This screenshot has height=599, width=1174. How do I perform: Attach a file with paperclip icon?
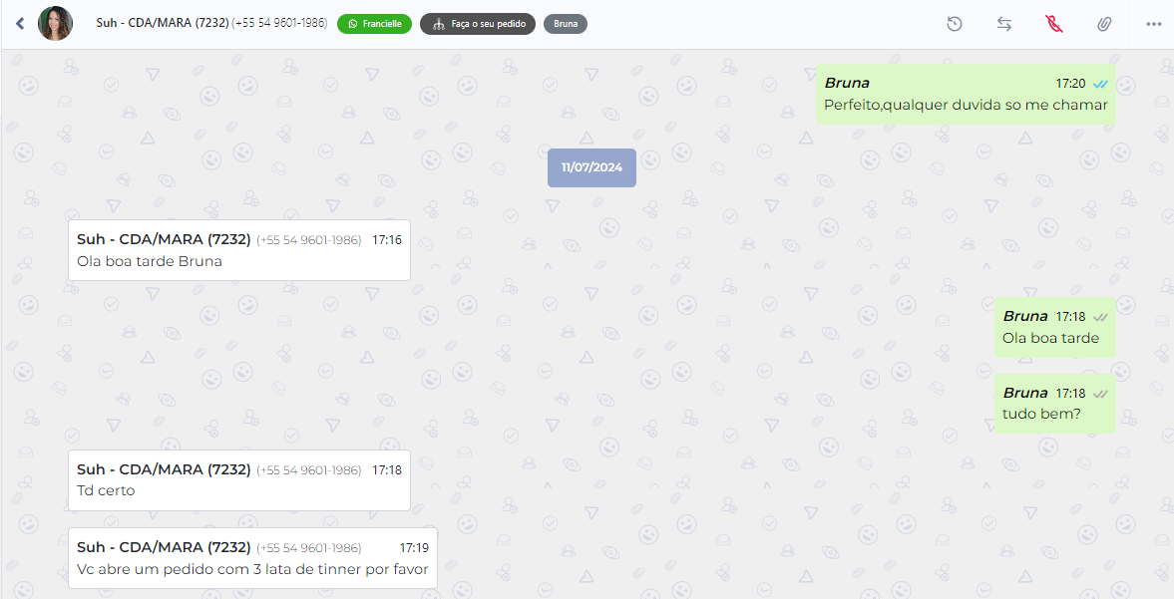(1104, 24)
